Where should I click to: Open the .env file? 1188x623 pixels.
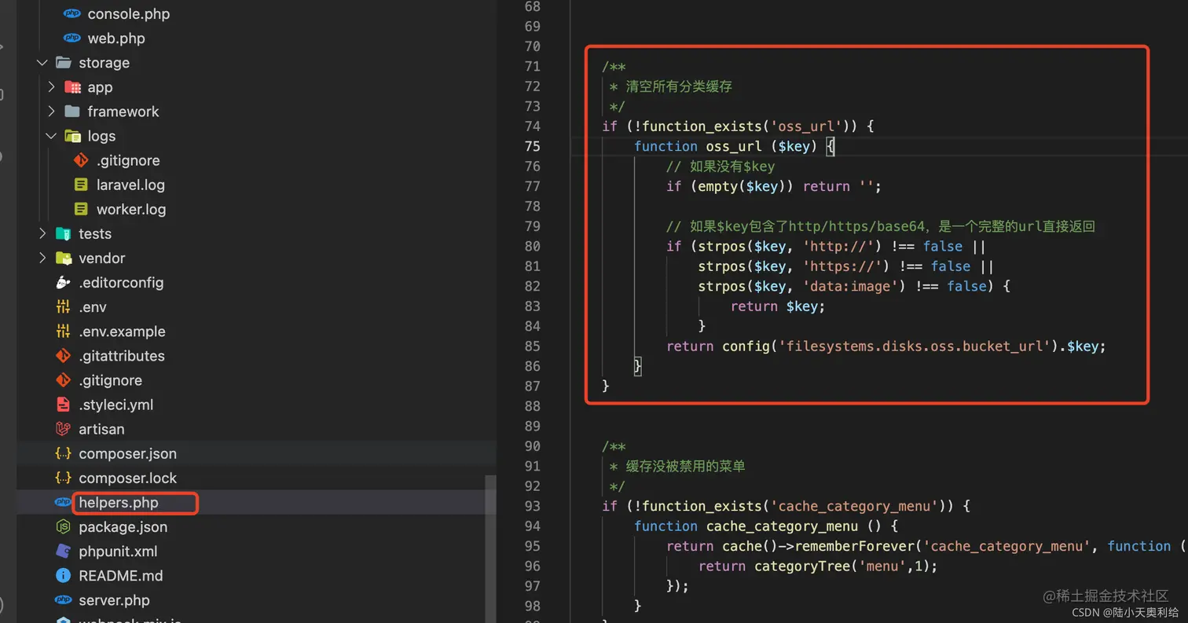click(93, 306)
